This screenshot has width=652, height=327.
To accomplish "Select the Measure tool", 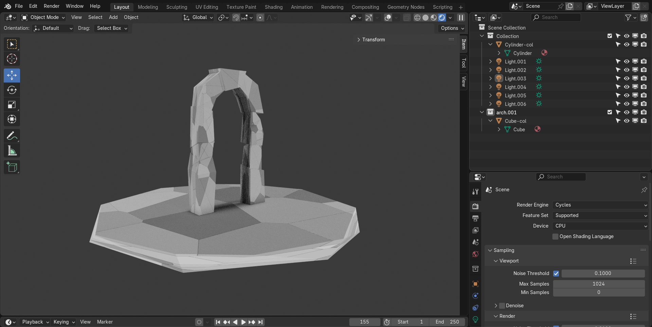I will [x=12, y=151].
